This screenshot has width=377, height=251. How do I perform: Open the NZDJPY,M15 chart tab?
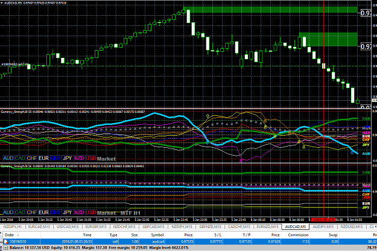click(x=182, y=227)
